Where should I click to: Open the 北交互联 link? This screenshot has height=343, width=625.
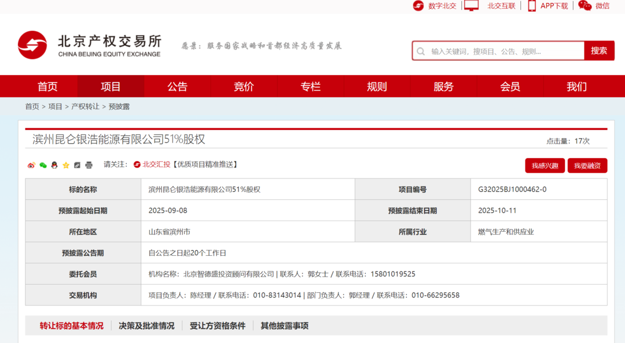click(x=501, y=6)
